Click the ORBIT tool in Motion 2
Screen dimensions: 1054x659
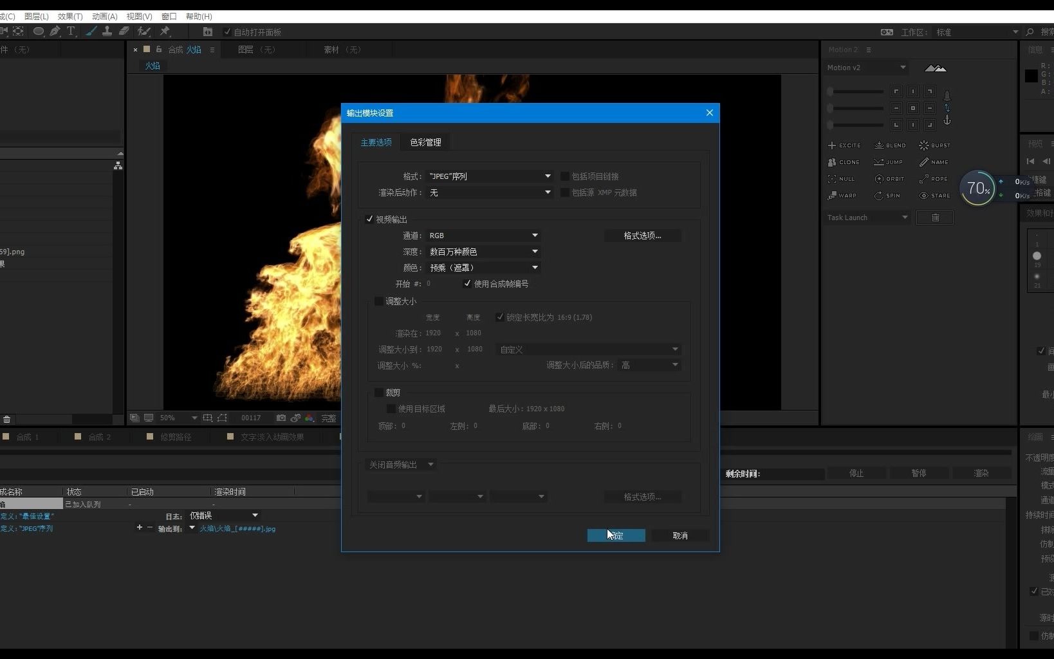[889, 179]
